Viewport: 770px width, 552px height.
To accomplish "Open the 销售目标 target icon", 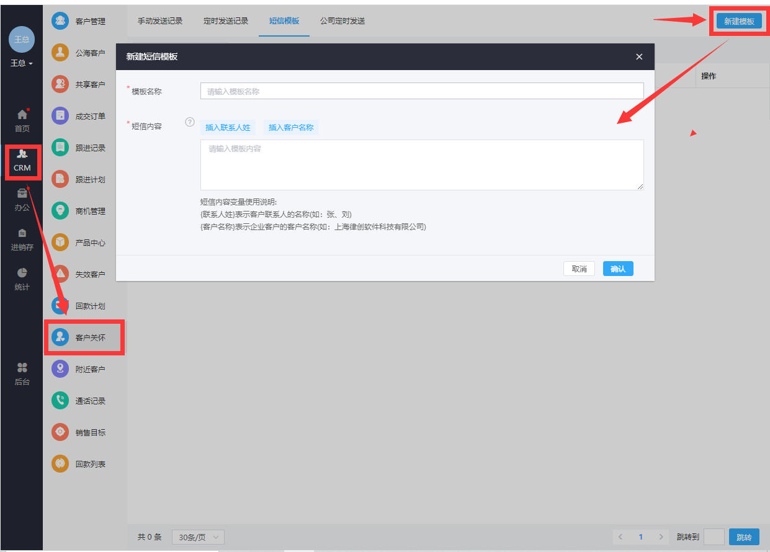I will click(x=60, y=432).
